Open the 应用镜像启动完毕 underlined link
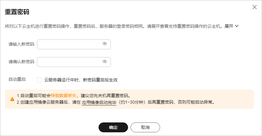Image resolution: width=262 pixels, height=136 pixels. tap(99, 102)
